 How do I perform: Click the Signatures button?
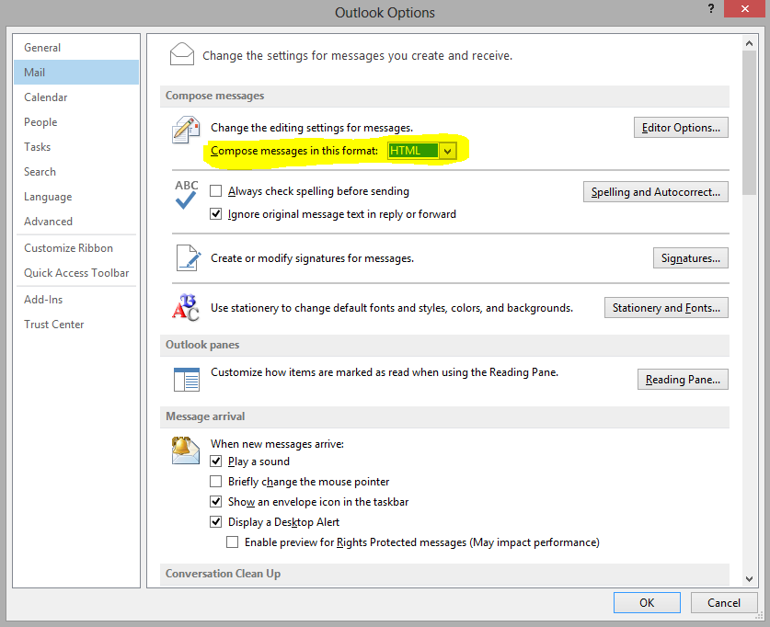[x=691, y=258]
